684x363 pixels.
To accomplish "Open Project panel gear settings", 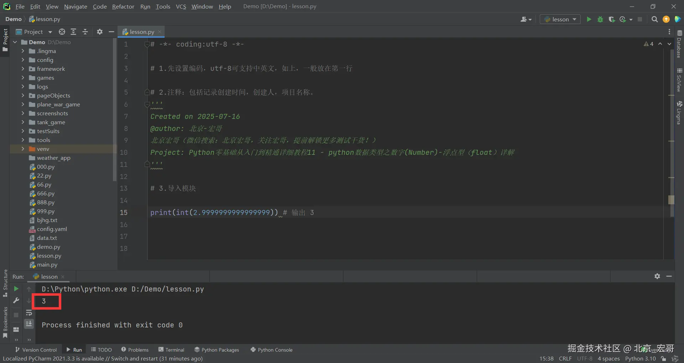I will (100, 32).
